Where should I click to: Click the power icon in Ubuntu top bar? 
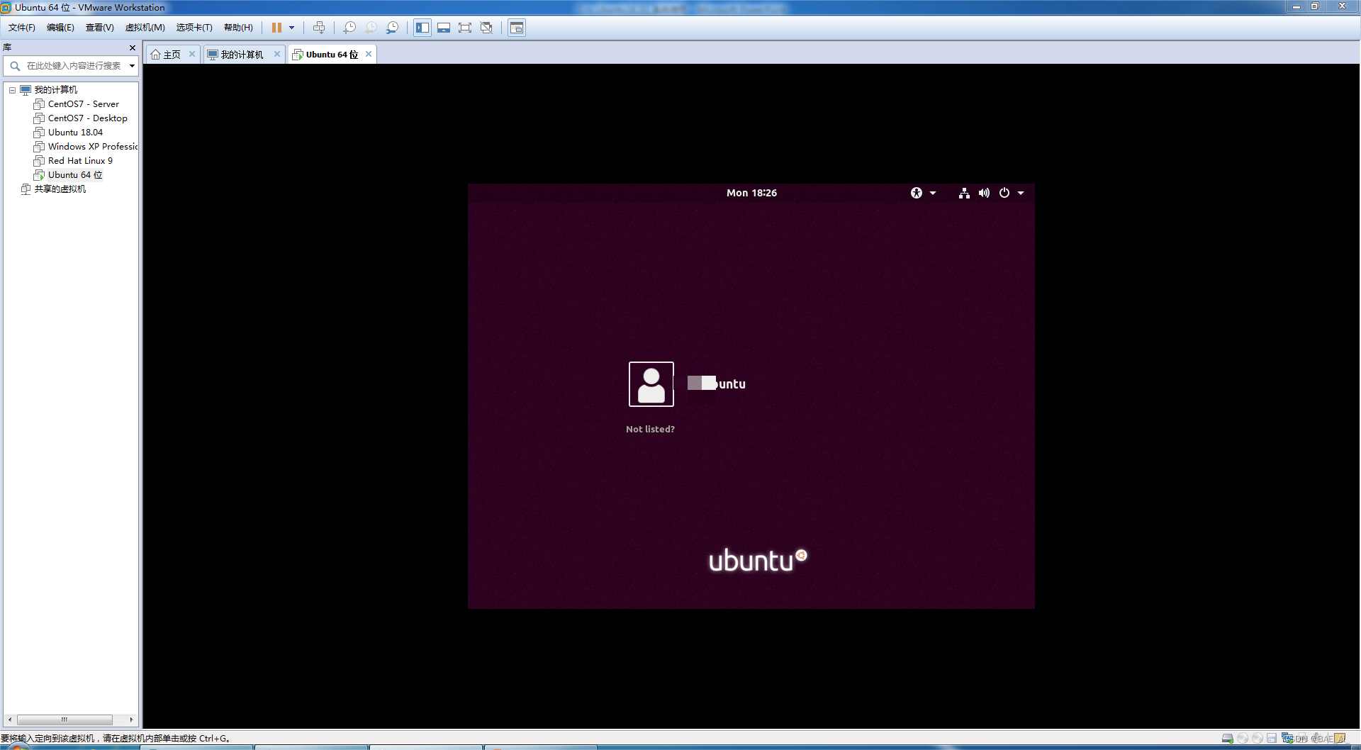[1004, 193]
